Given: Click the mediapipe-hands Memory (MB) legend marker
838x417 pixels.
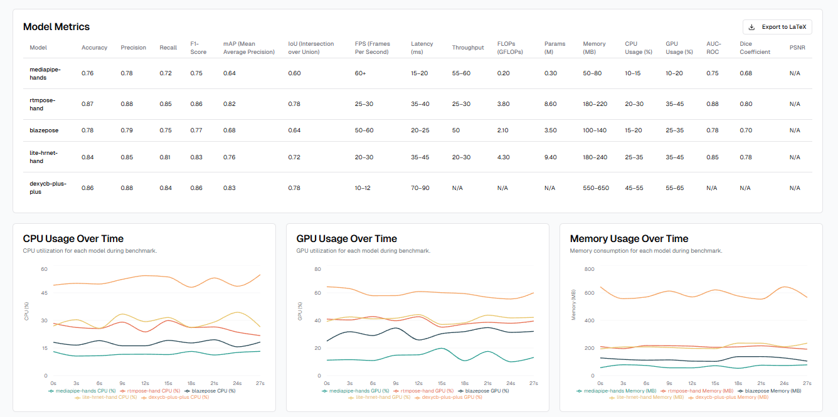Looking at the screenshot, I should coord(579,390).
